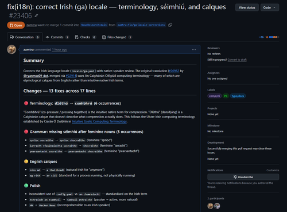Click the pull request number #23406
The image size is (287, 212).
(x=21, y=16)
